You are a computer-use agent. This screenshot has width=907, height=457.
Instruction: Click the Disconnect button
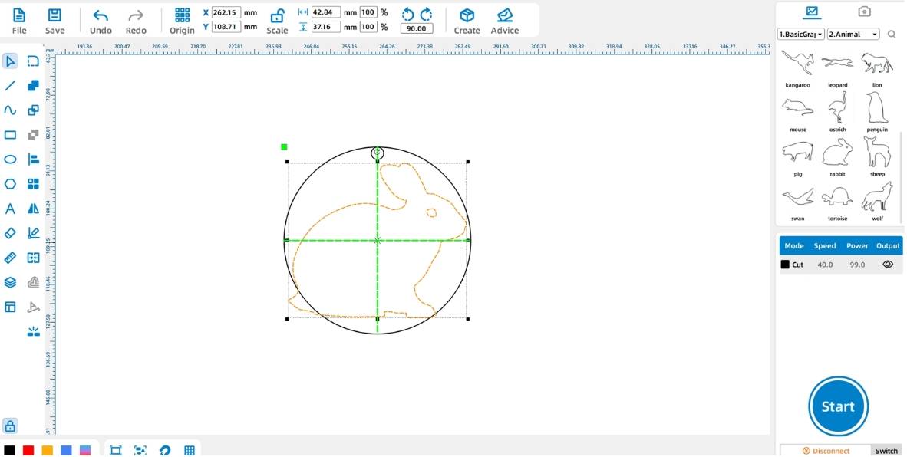(x=826, y=451)
